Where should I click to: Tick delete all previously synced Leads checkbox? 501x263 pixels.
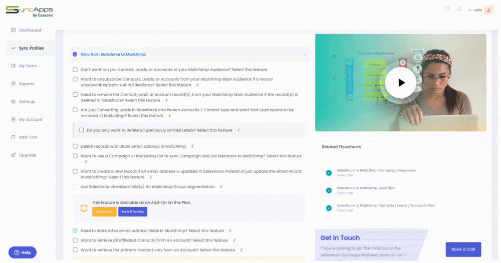(x=82, y=130)
